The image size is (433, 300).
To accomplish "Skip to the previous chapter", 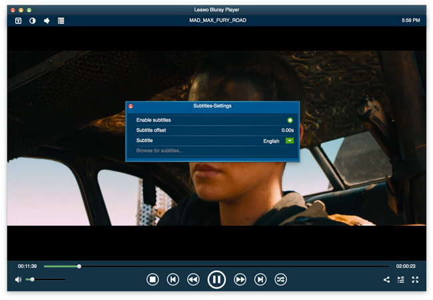I will [173, 279].
